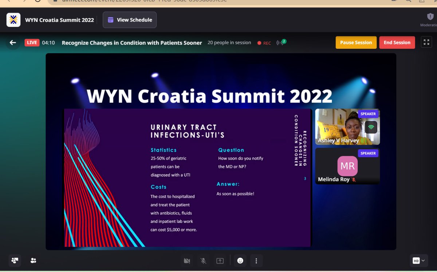The image size is (437, 272).
Task: Click the Moderation shield icon
Action: coord(430,17)
